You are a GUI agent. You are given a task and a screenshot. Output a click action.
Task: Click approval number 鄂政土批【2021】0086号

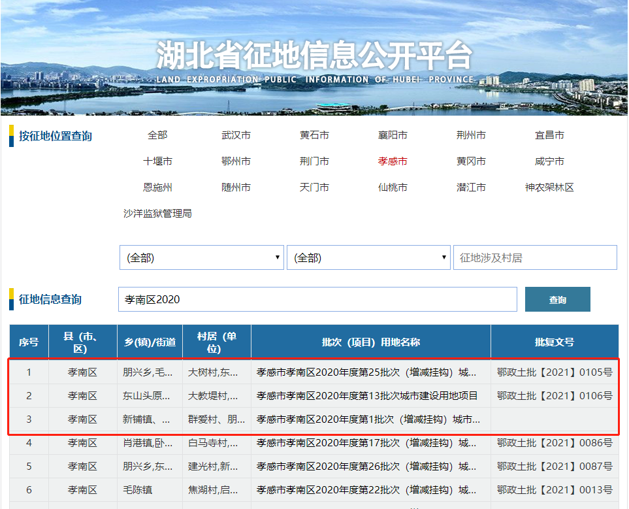[x=554, y=443]
